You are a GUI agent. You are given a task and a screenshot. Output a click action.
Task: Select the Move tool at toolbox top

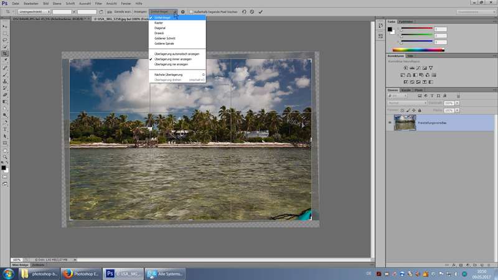tap(4, 26)
